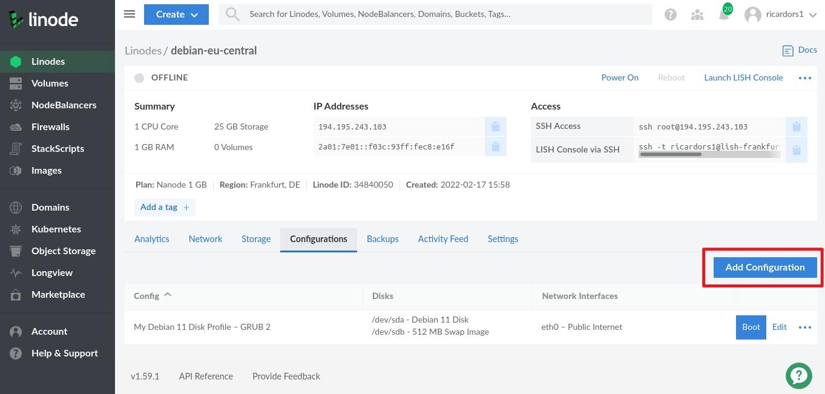Viewport: 825px width, 394px height.
Task: Switch to the Network tab
Action: click(x=205, y=239)
